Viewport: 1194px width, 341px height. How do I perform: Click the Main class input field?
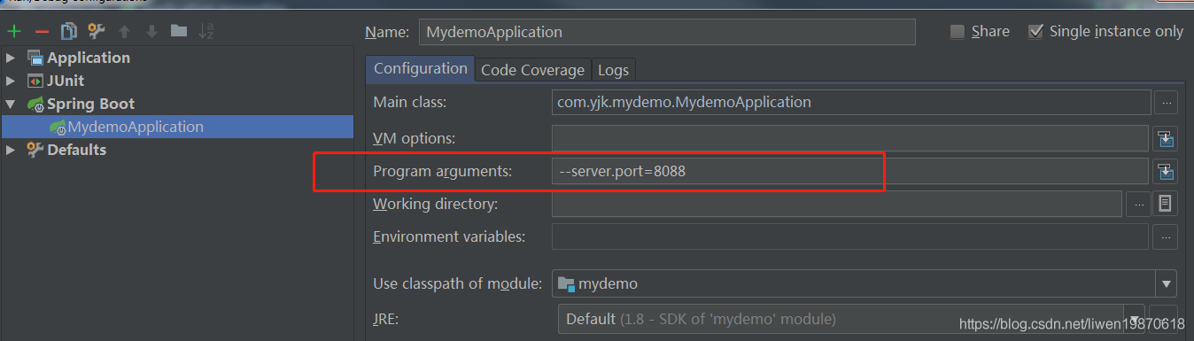click(850, 103)
